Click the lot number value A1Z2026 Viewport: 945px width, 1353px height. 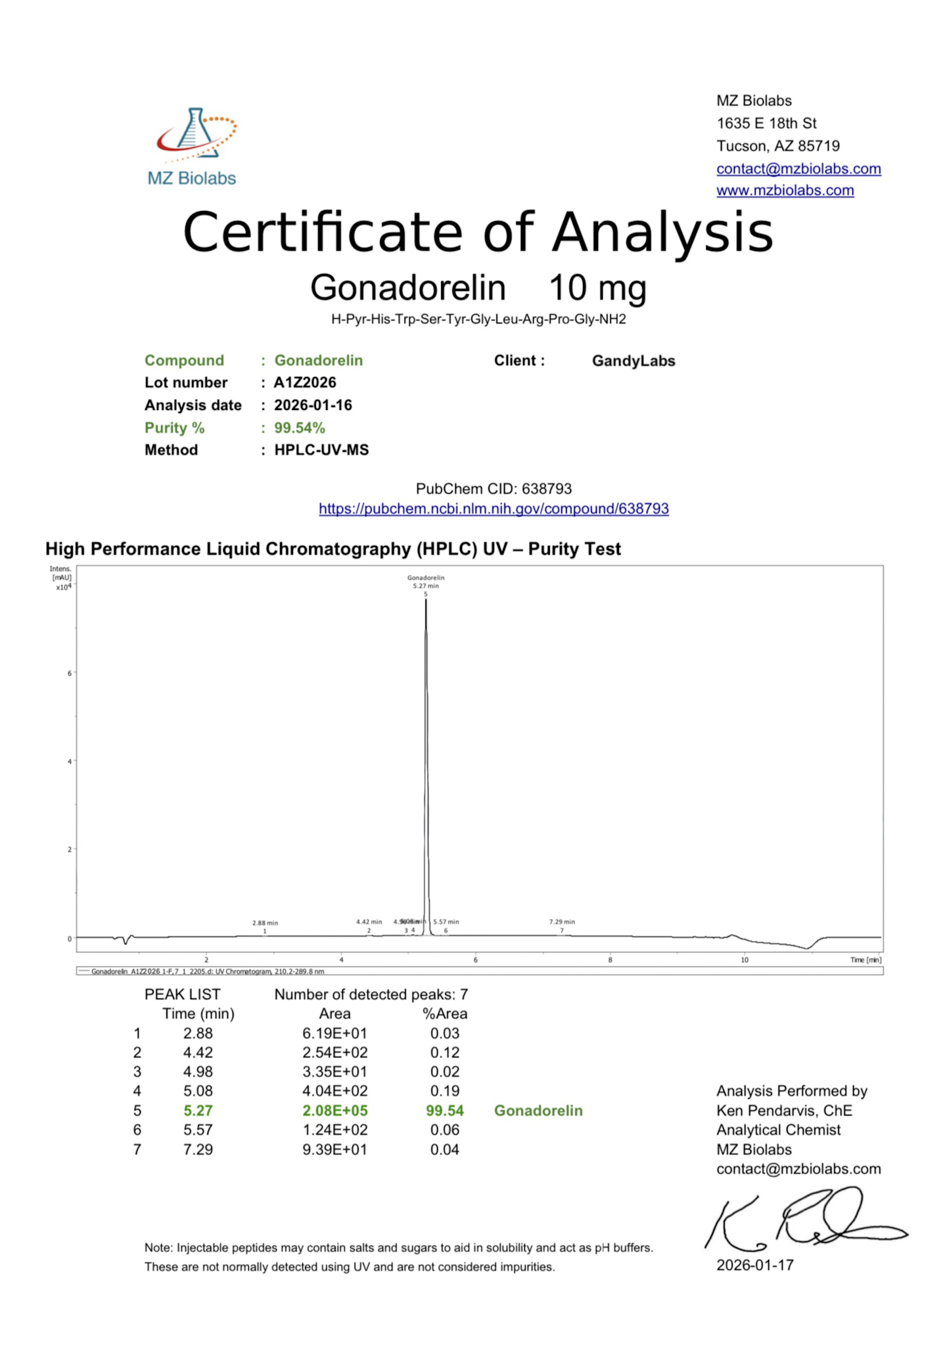[305, 383]
